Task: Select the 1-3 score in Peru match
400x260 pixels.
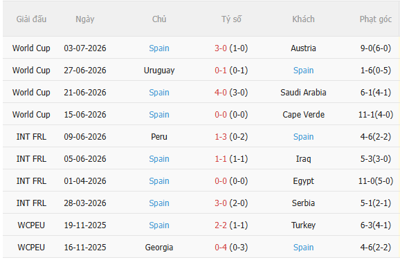Action: coord(221,137)
